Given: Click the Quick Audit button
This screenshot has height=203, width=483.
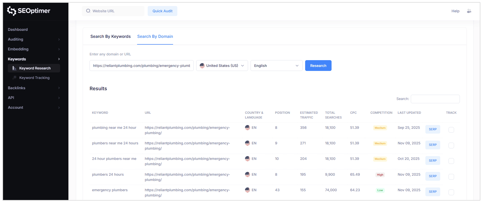Looking at the screenshot, I should click(162, 11).
